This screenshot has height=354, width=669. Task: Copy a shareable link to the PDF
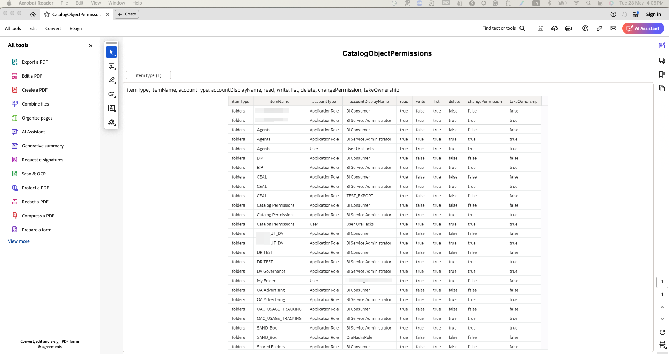point(599,28)
